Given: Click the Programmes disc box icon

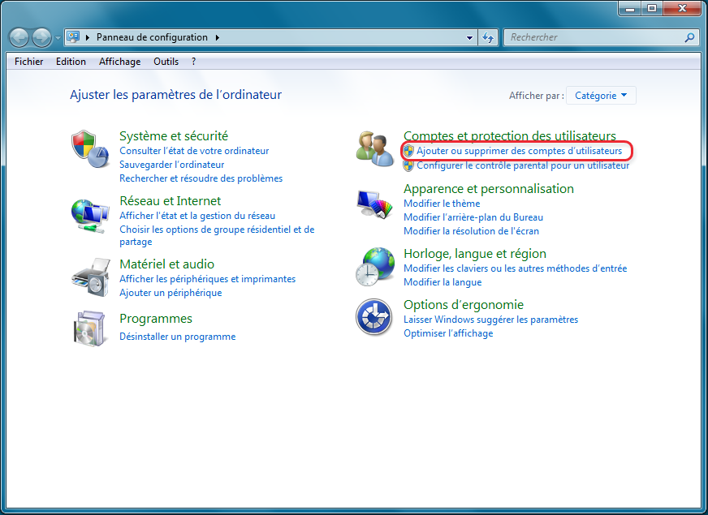Looking at the screenshot, I should [x=90, y=328].
